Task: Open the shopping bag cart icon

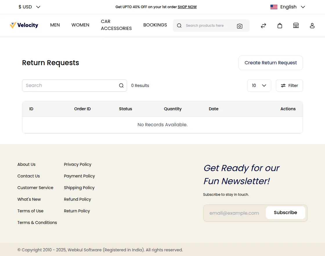Action: point(279,26)
